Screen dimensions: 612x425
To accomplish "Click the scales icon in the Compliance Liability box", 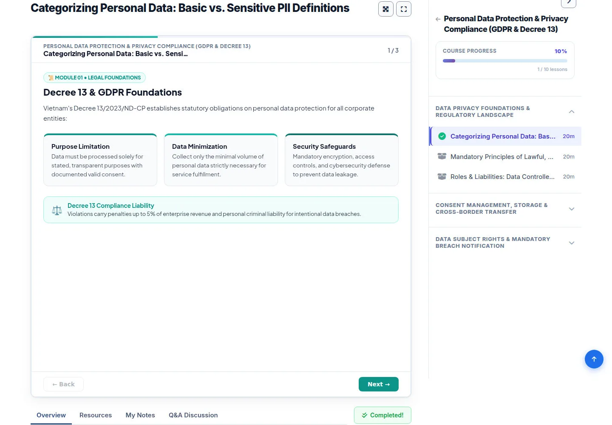I will tap(57, 210).
